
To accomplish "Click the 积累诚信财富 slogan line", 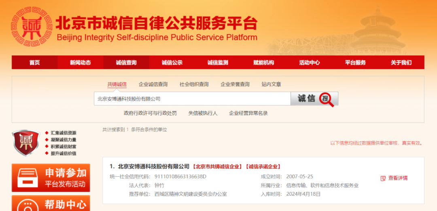I will point(63,146).
